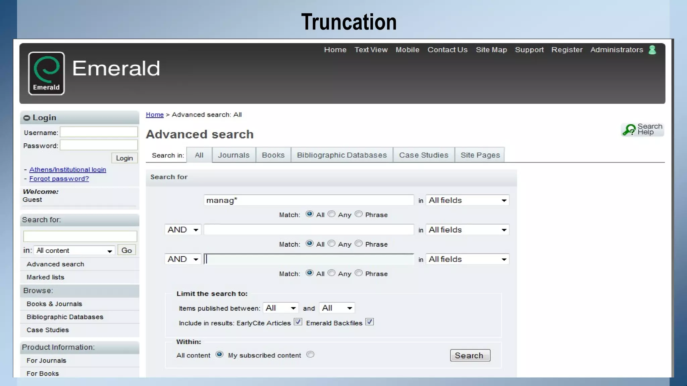Open the start year 'All' dropdown
Screen dimensions: 687x386
(x=281, y=308)
